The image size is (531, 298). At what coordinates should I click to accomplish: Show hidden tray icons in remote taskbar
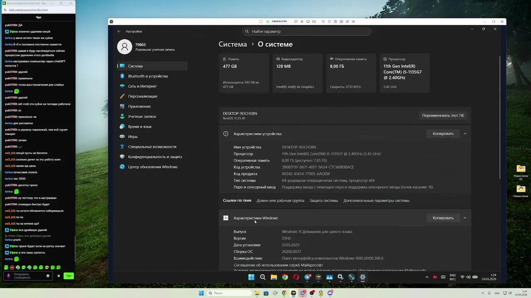(426, 277)
